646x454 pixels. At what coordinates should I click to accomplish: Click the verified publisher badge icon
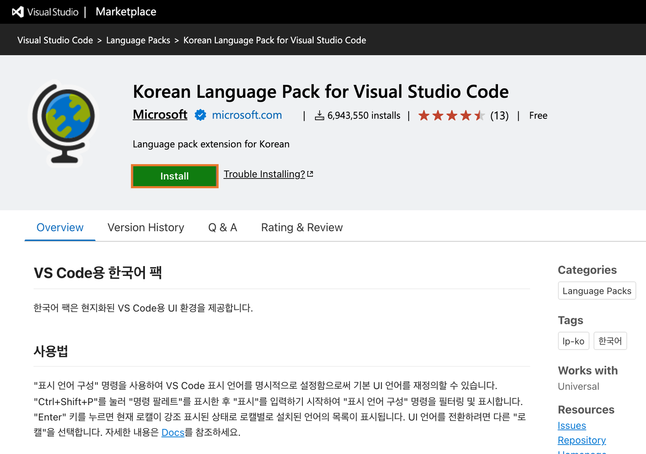pyautogui.click(x=200, y=115)
